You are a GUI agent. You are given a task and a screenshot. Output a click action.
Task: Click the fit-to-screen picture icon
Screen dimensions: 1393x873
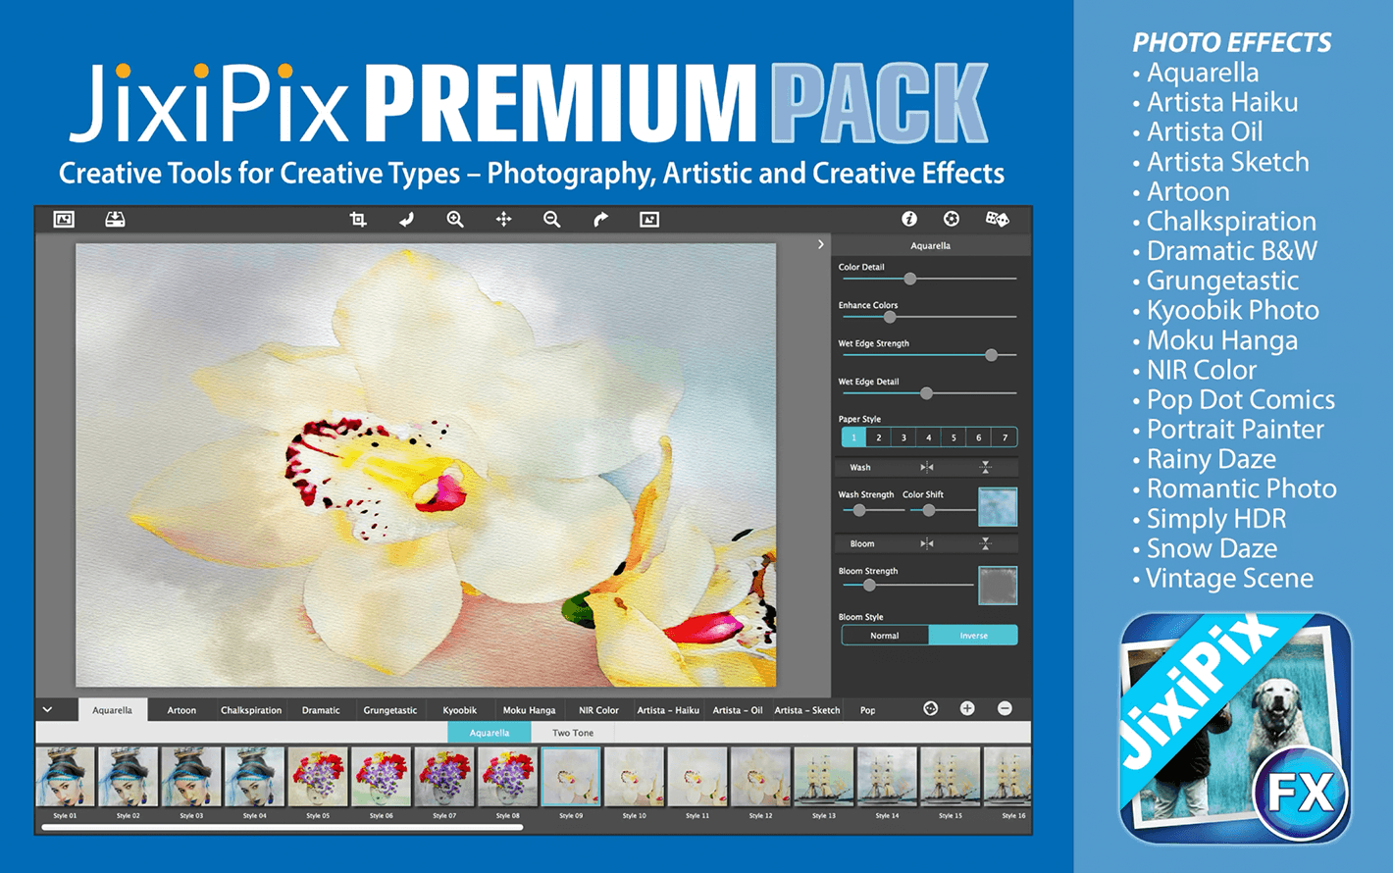[x=649, y=220]
